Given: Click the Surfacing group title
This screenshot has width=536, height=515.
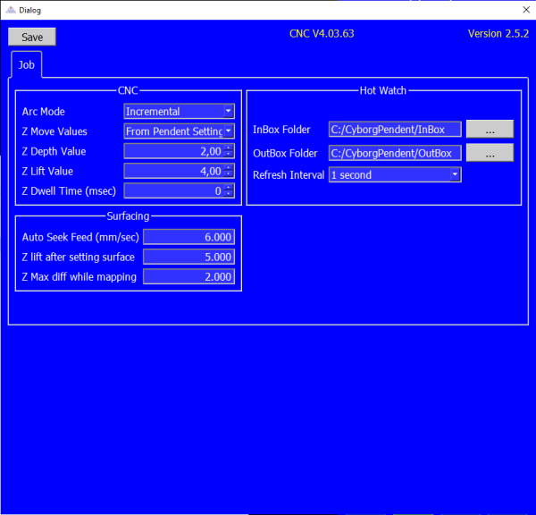Looking at the screenshot, I should tap(128, 215).
